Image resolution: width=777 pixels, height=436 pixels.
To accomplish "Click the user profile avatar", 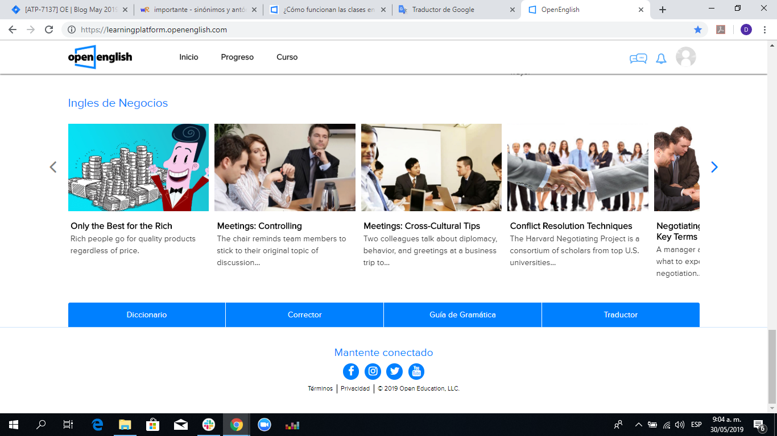I will 685,57.
